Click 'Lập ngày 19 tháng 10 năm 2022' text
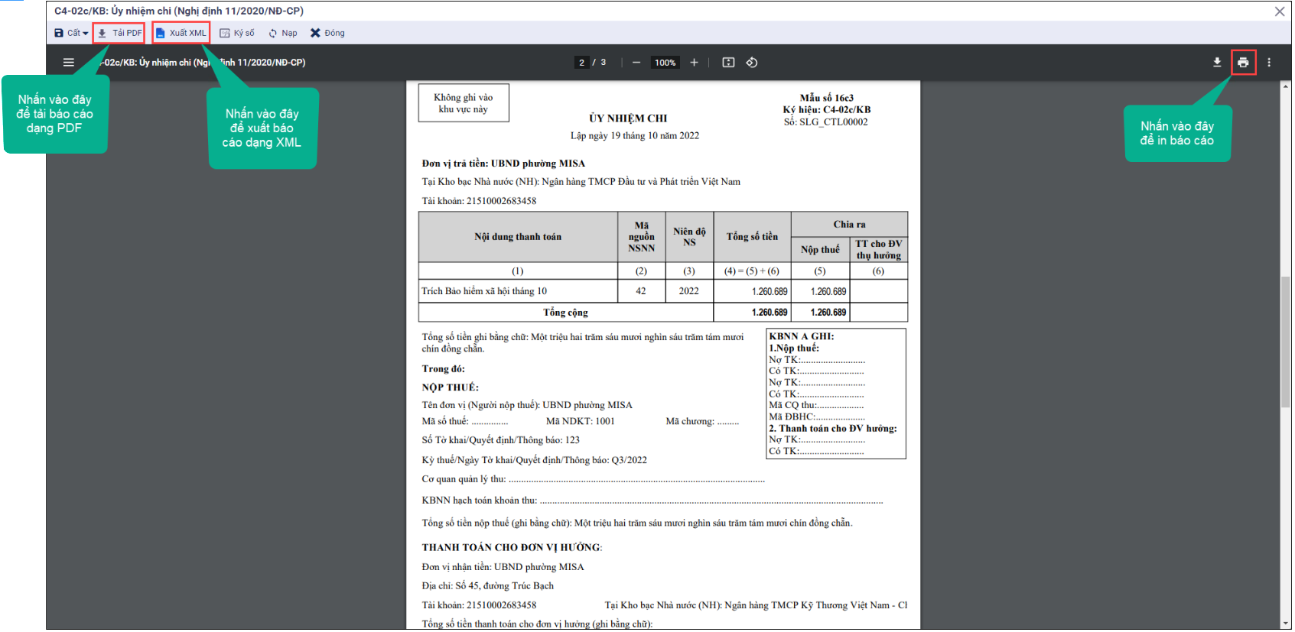 click(x=635, y=136)
